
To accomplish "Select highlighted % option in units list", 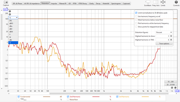I will (x=13, y=43).
